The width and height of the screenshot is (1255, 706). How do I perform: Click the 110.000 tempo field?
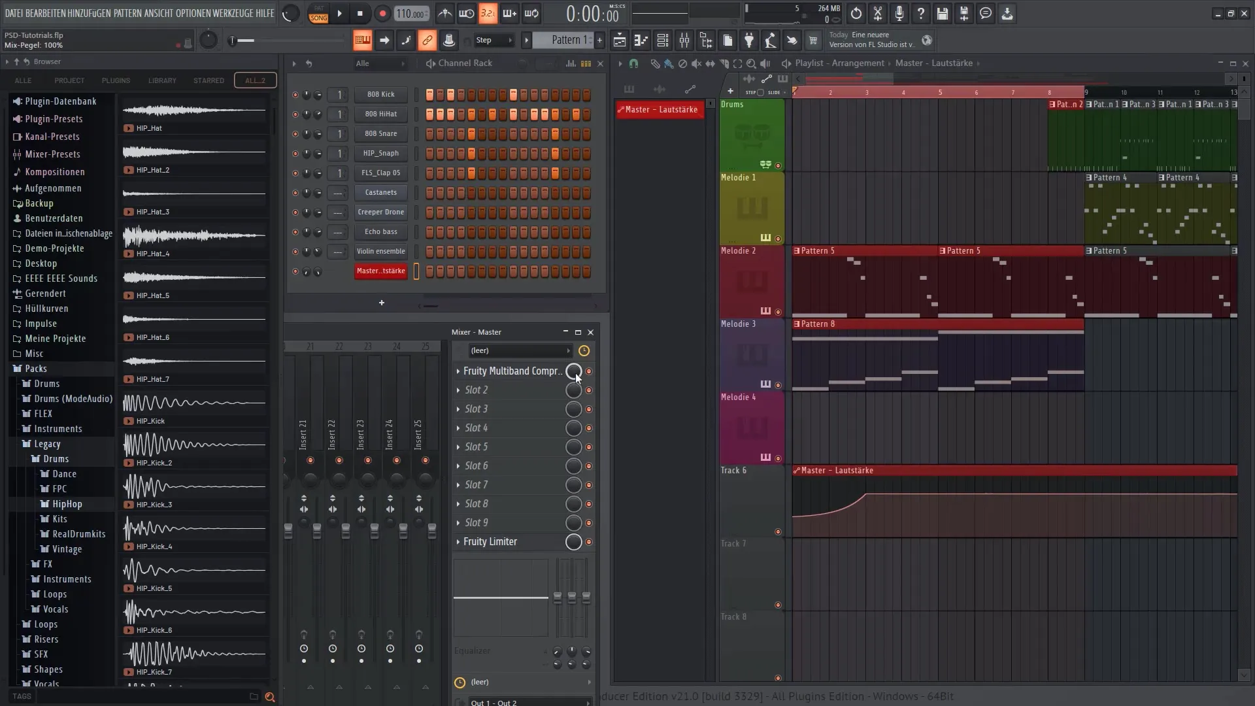tap(411, 13)
